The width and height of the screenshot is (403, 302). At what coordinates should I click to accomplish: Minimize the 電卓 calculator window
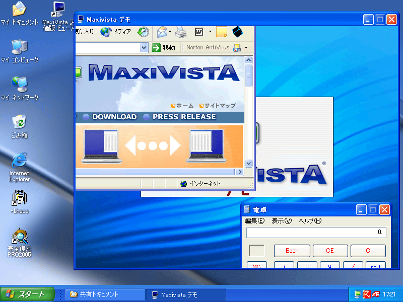361,210
